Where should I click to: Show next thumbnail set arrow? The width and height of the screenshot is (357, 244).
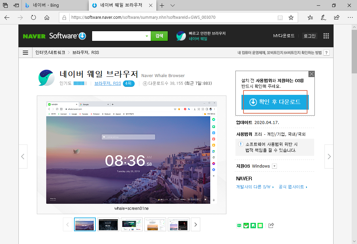(x=196, y=225)
